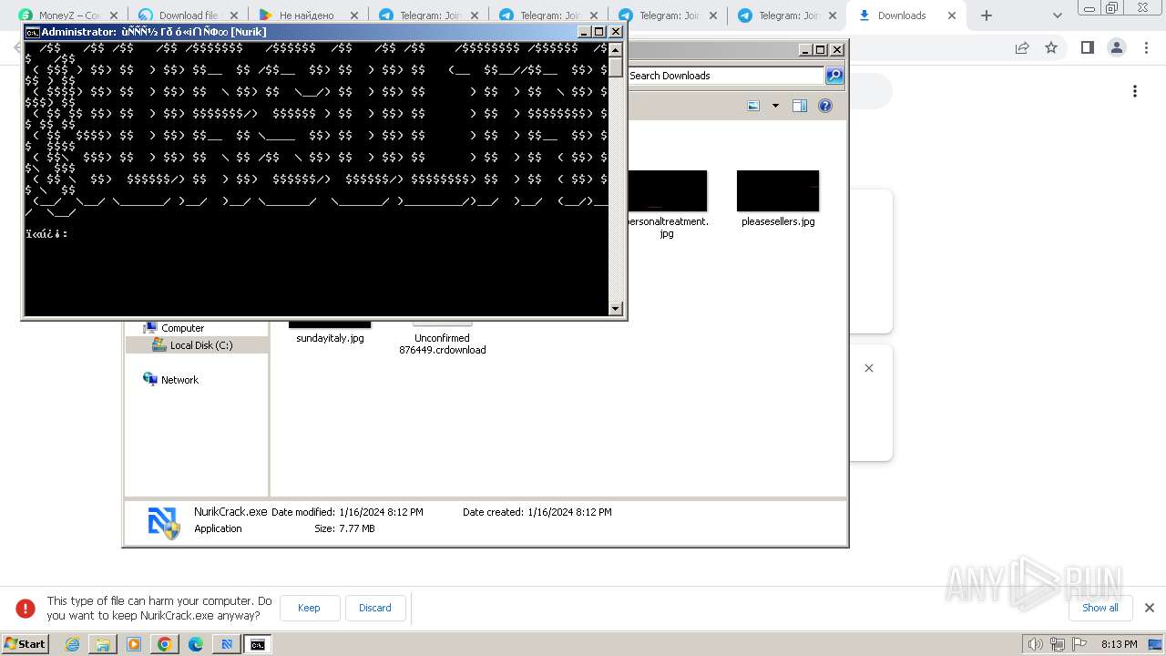
Task: Click the volume speaker tray icon
Action: (1035, 644)
